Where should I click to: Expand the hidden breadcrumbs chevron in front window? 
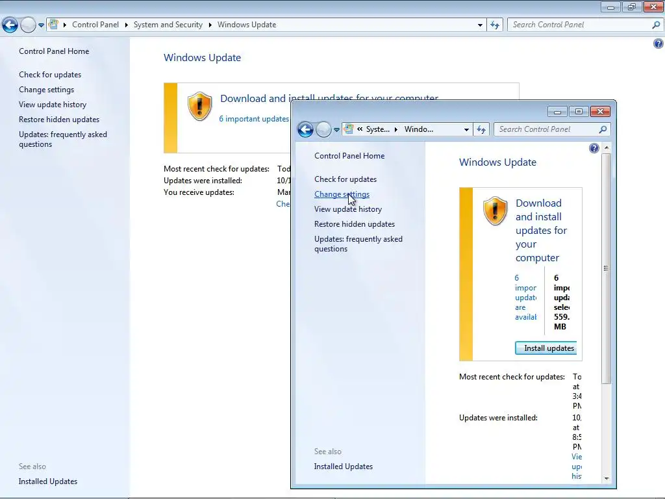tap(360, 129)
